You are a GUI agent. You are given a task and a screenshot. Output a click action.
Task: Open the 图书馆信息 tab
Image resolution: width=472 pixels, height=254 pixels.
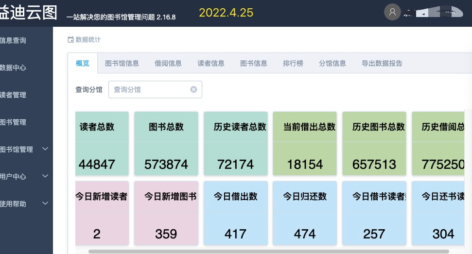click(x=122, y=63)
